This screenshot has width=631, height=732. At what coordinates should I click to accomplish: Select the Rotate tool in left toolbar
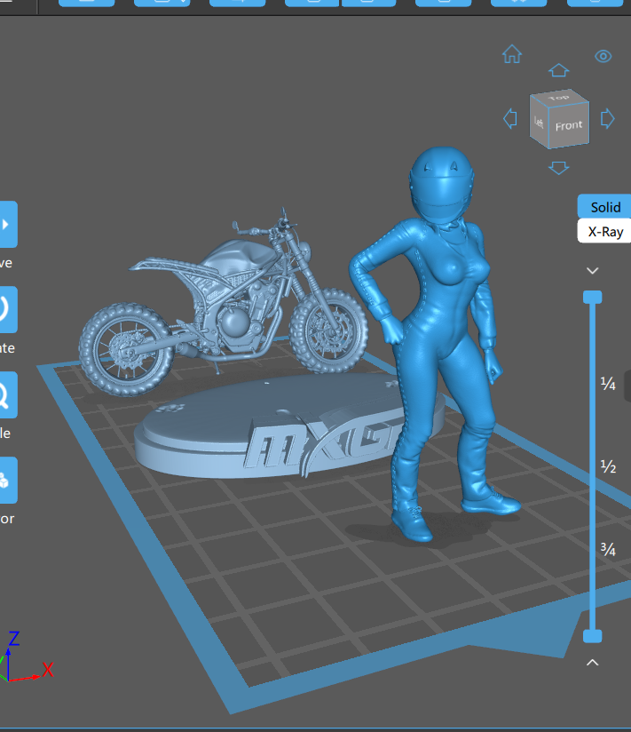(x=8, y=309)
